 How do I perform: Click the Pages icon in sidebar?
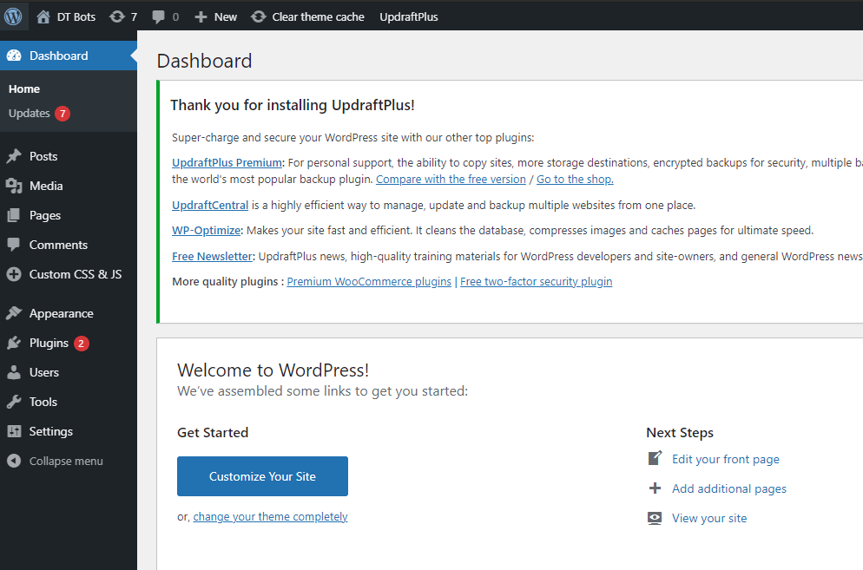click(14, 215)
